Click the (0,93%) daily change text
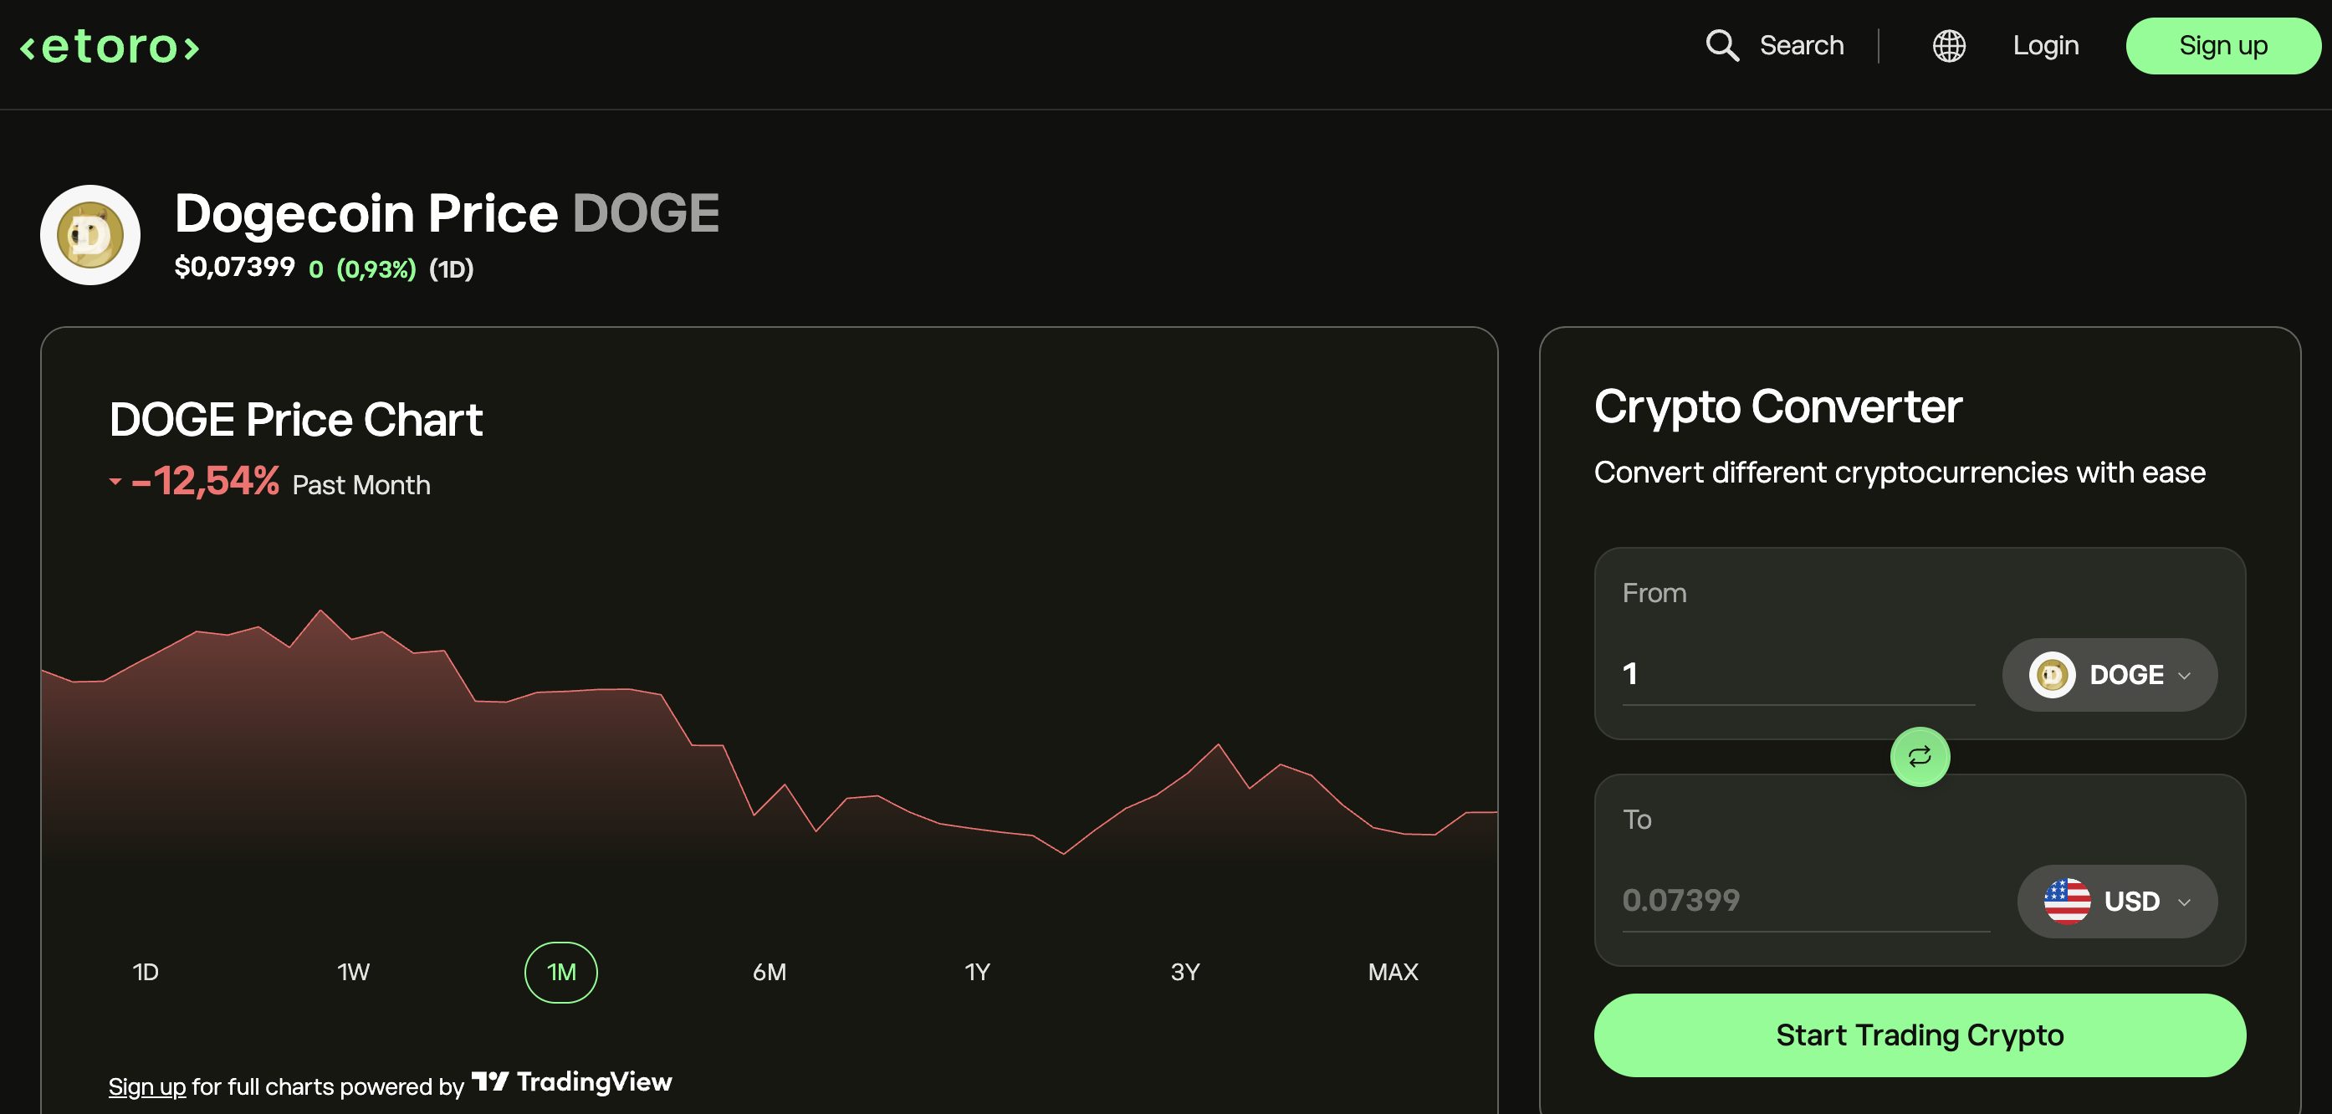 [x=376, y=268]
